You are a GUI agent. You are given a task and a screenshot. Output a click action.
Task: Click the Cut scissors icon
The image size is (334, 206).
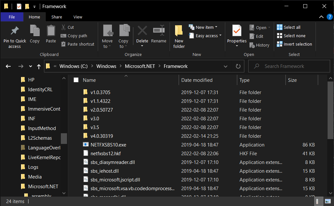pos(63,27)
